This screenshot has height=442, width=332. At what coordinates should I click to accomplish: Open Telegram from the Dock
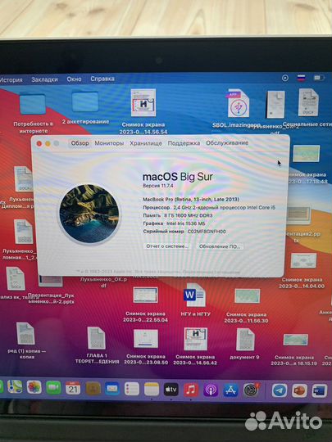coord(280,390)
